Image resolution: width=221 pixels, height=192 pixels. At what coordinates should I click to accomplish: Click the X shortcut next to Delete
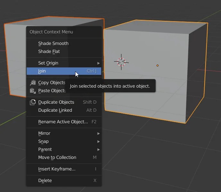pyautogui.click(x=95, y=180)
